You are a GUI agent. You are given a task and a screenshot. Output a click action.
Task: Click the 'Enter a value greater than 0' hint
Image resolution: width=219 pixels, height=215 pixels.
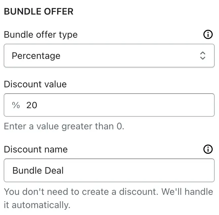[x=64, y=127]
